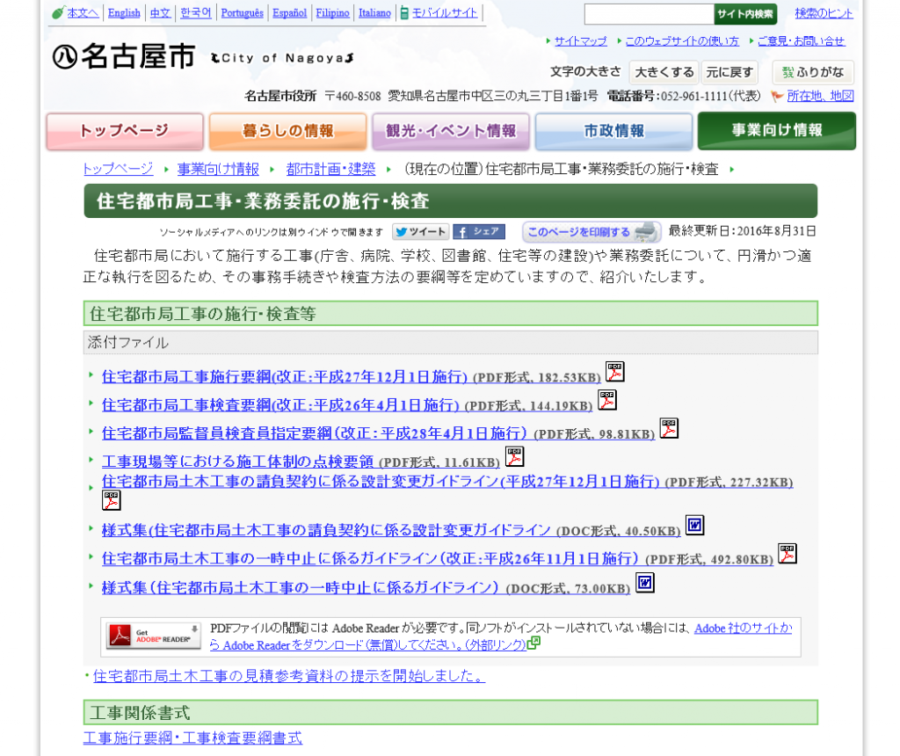Image resolution: width=900 pixels, height=756 pixels.
Task: Switch language to English
Action: (x=124, y=13)
